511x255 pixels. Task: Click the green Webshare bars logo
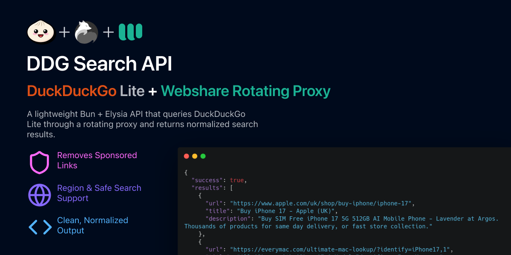point(130,32)
